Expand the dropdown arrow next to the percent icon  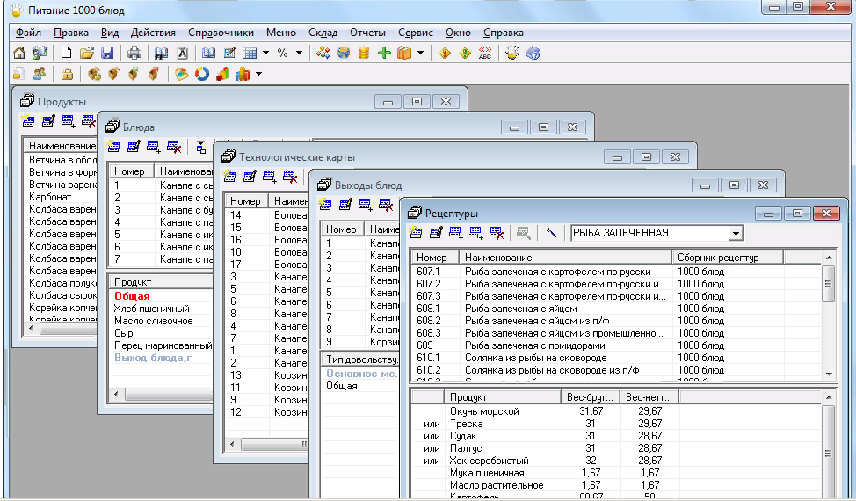299,54
